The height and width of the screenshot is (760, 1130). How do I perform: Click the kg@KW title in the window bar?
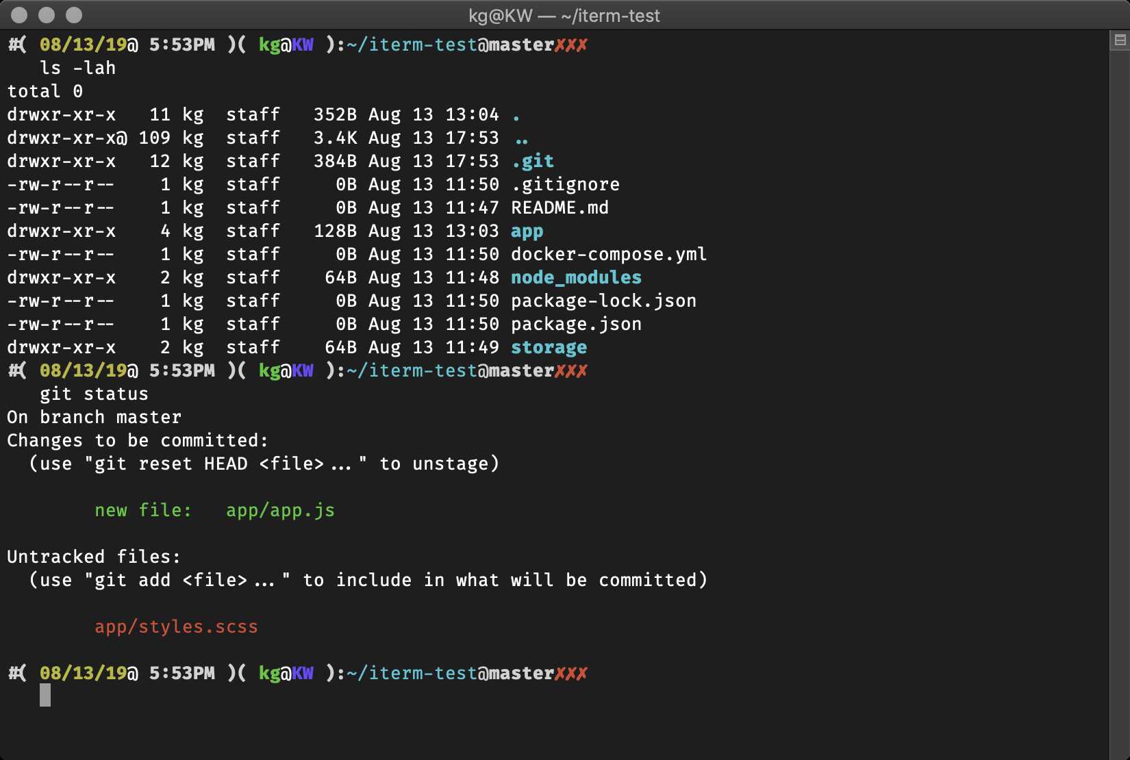tap(501, 15)
